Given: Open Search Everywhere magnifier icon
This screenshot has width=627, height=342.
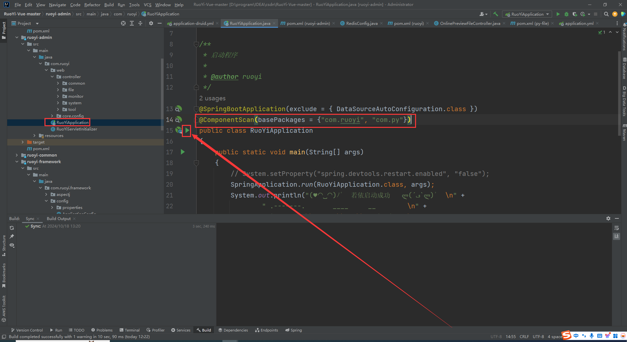Looking at the screenshot, I should (606, 14).
